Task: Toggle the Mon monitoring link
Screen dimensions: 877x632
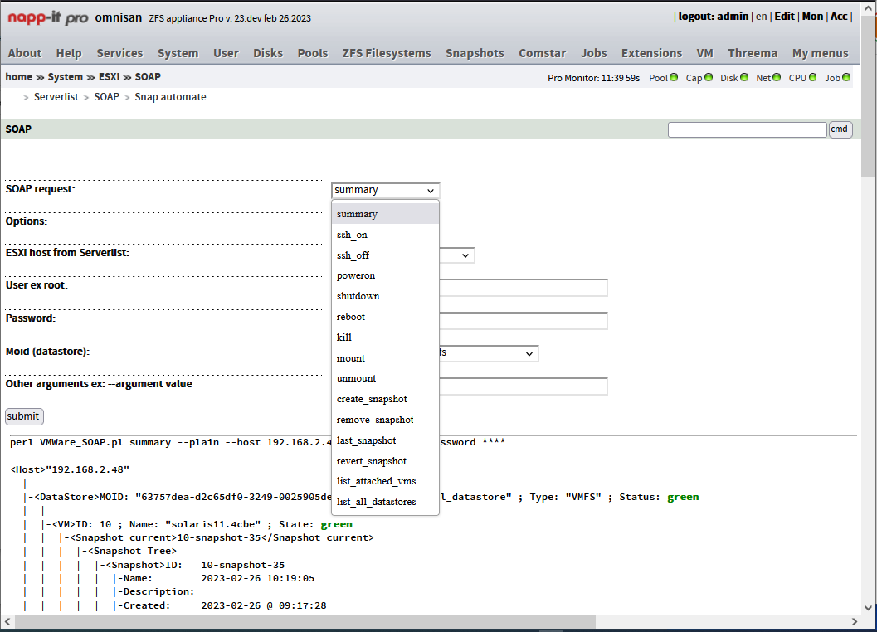Action: pos(812,17)
